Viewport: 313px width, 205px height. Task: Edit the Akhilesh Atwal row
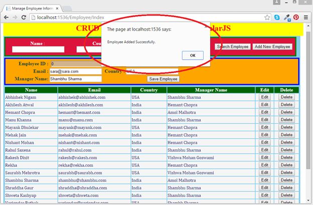click(265, 105)
